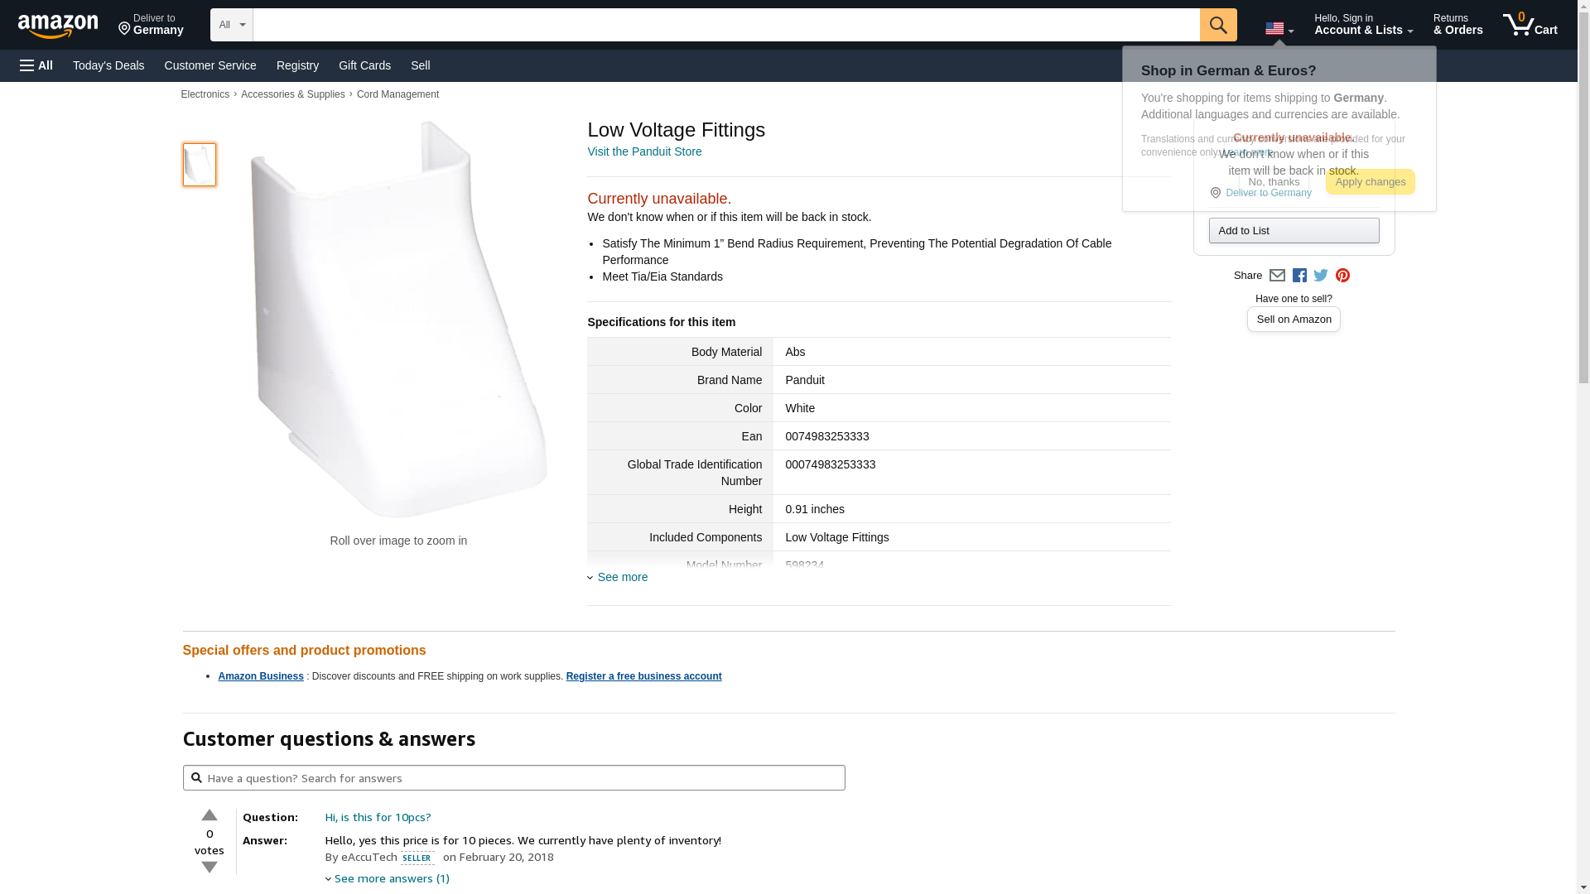Share on Twitter icon

tap(1321, 276)
